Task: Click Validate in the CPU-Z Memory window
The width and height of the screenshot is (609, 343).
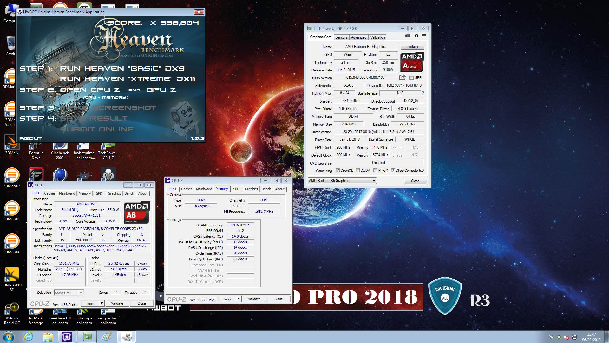Action: [x=254, y=299]
